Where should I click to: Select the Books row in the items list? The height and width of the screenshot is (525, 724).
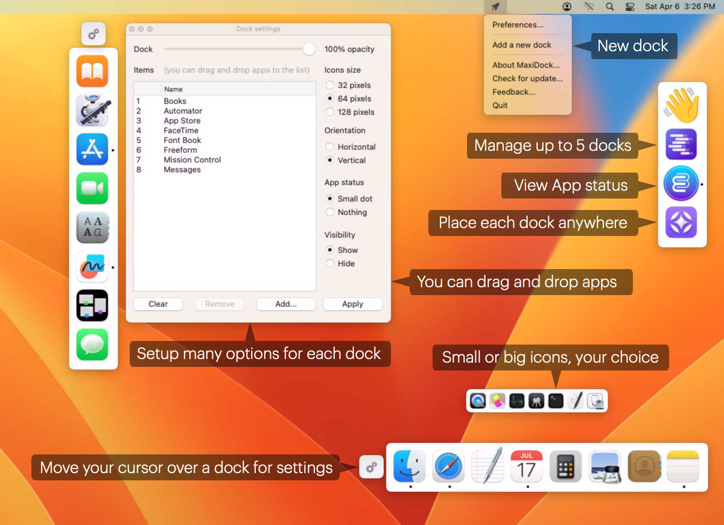[224, 101]
